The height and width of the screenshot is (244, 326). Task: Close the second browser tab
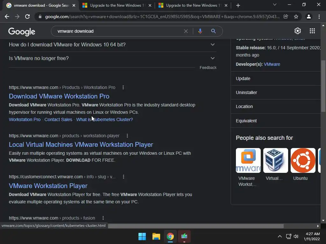pyautogui.click(x=150, y=6)
